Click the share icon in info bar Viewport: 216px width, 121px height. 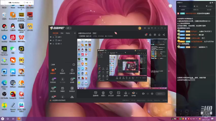(x=164, y=35)
